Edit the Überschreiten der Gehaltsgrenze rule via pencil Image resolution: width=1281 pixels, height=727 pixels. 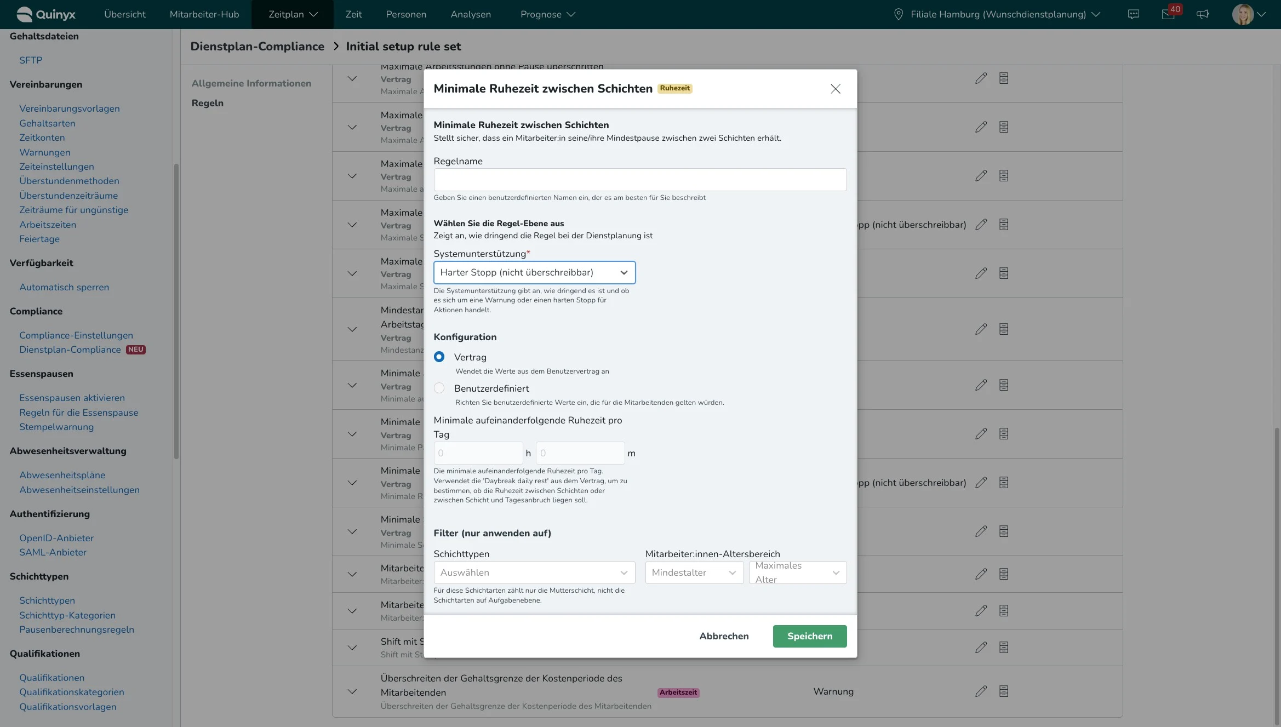point(981,691)
